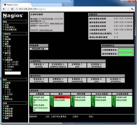This screenshot has width=137, height=125.
Task: Open 文档(英文) in the sidebar
Action: 10,27
